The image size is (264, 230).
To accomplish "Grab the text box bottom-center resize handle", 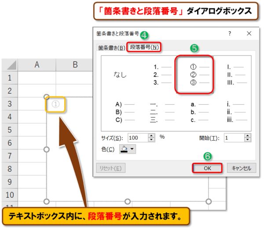I will [x=128, y=201].
